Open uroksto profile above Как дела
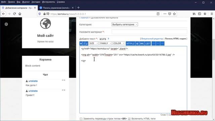215x121 pixels. click(x=33, y=81)
